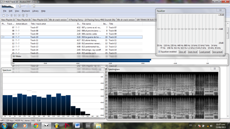Close the Spectrum panel
This screenshot has width=230, height=129.
100,70
